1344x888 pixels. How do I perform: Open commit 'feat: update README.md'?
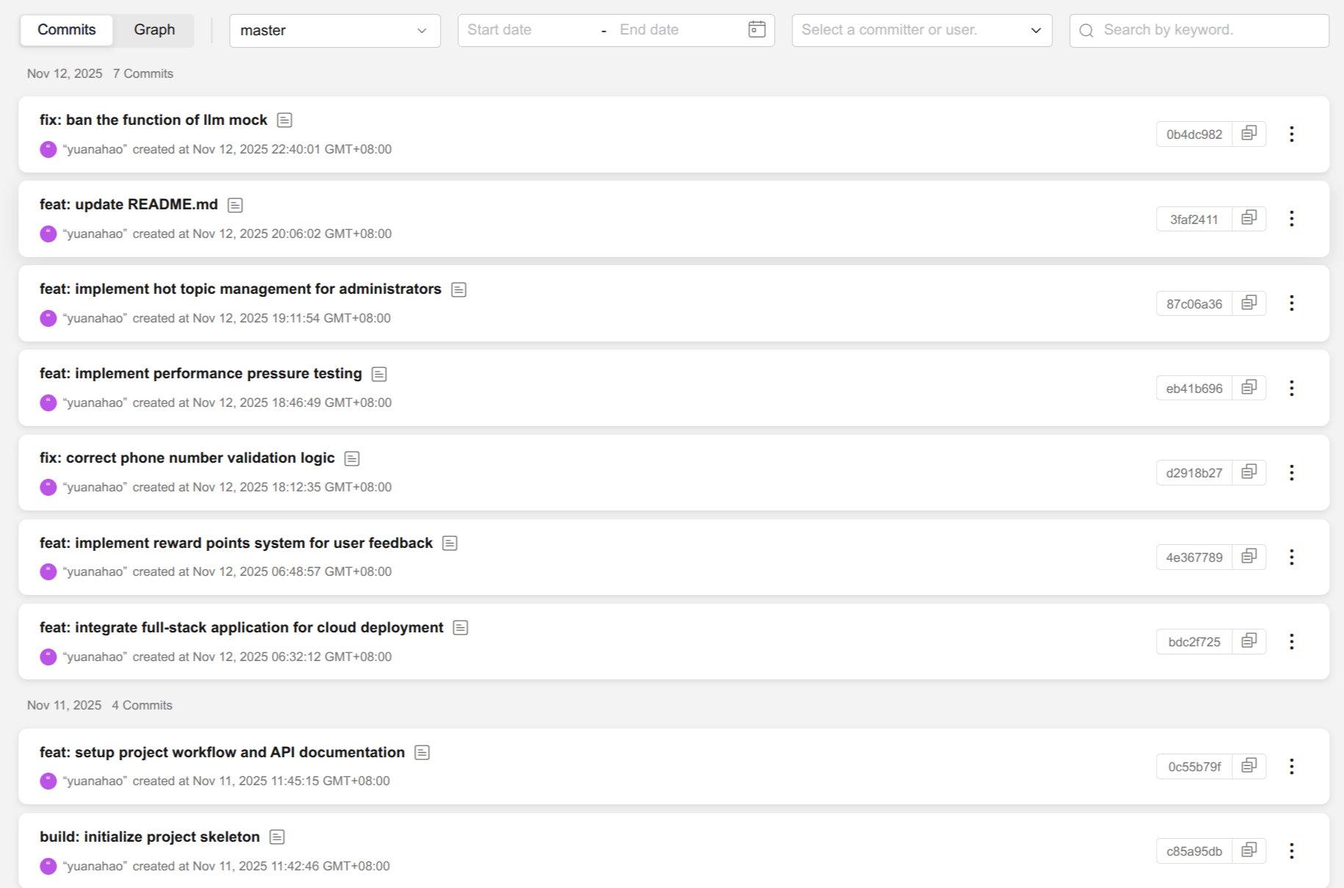pyautogui.click(x=129, y=204)
